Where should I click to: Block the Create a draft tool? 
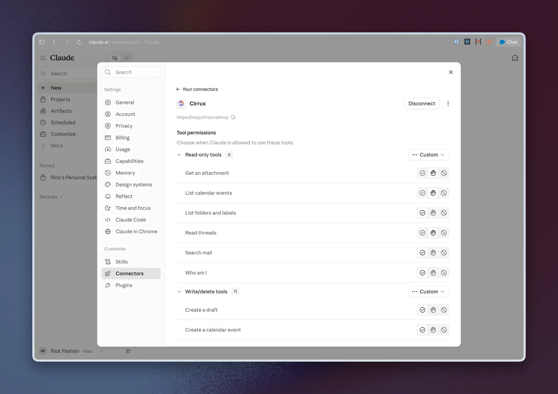coord(444,310)
